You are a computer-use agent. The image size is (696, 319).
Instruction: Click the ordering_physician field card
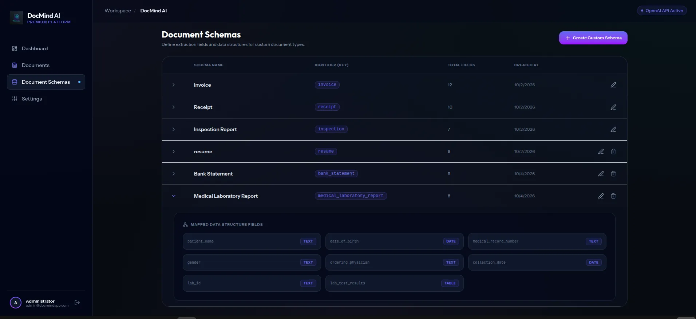coord(394,262)
